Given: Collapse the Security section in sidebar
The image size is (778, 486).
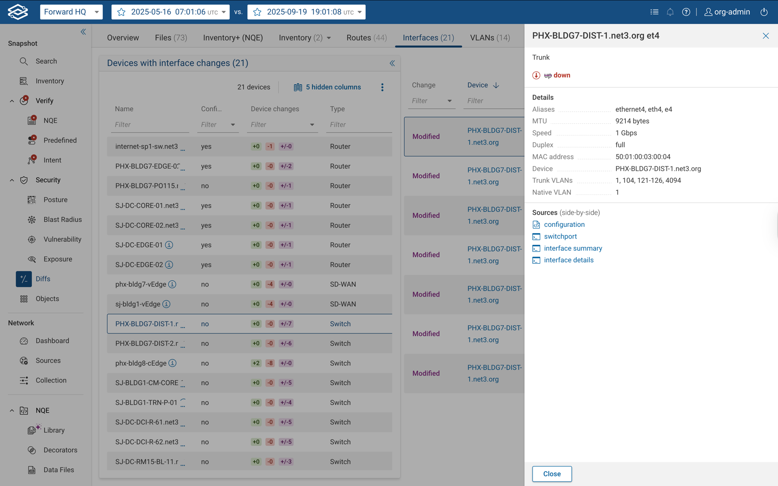Looking at the screenshot, I should coord(12,180).
